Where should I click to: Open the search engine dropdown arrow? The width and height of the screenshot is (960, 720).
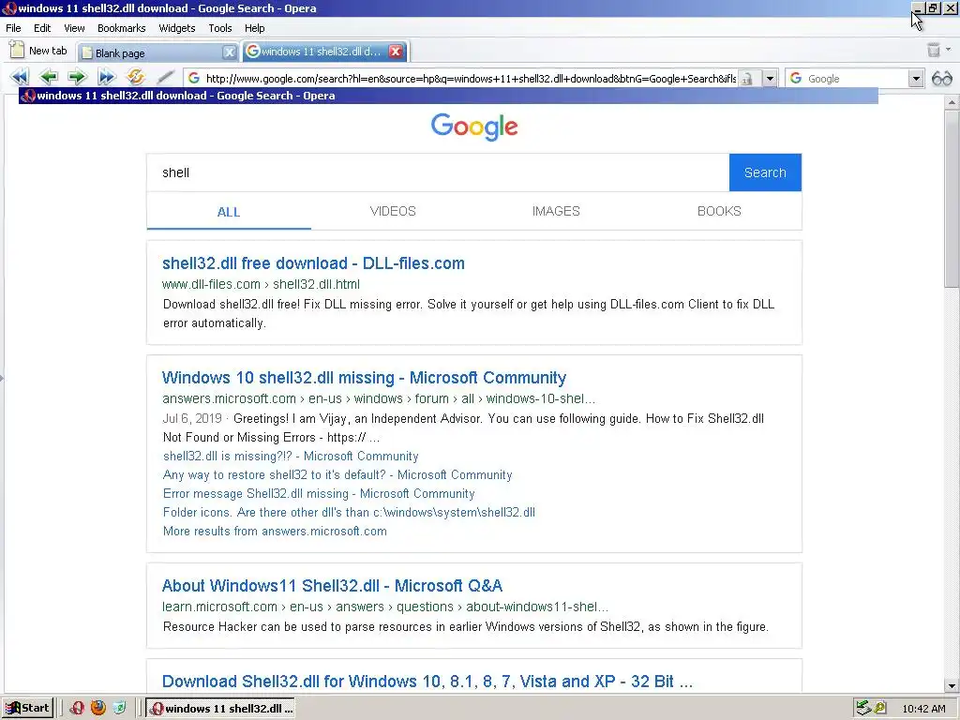tap(915, 79)
